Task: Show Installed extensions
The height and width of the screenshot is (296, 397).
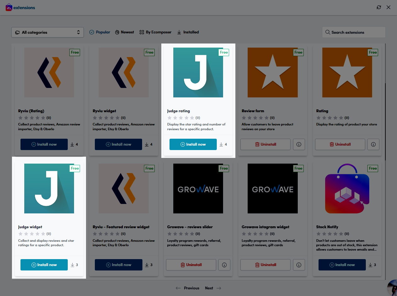Action: tap(188, 32)
